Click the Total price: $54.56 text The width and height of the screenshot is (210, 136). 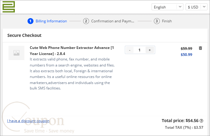[x=180, y=121]
